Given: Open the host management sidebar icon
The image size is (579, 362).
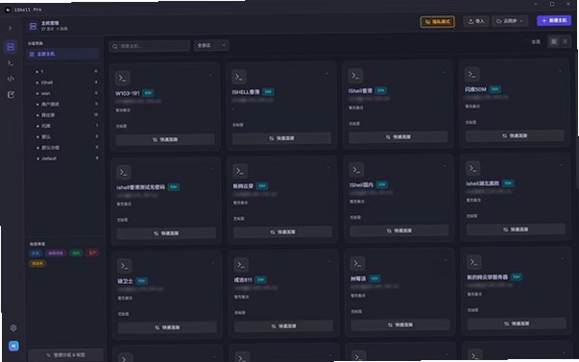Looking at the screenshot, I should [x=11, y=47].
